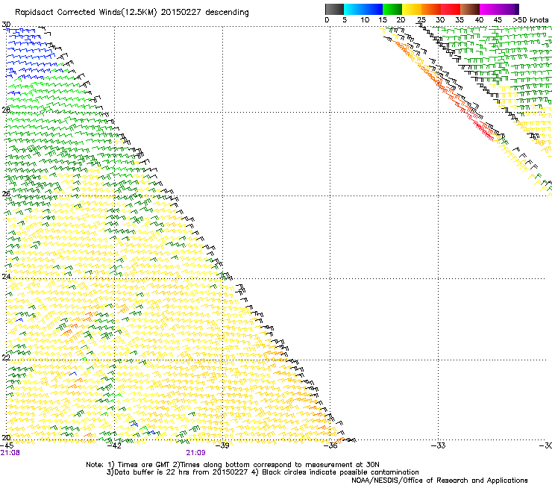Click the latitude label '24' on left axis
The width and height of the screenshot is (552, 485).
[x=6, y=277]
